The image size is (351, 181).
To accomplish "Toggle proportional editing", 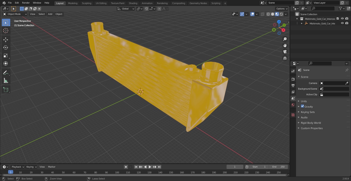I will (159, 9).
